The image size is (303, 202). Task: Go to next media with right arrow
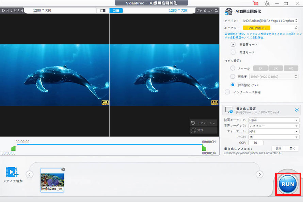click(259, 174)
